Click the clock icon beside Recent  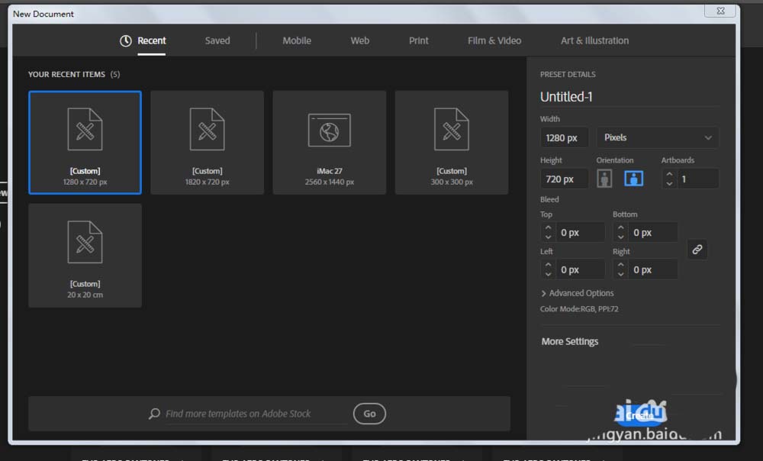point(126,41)
